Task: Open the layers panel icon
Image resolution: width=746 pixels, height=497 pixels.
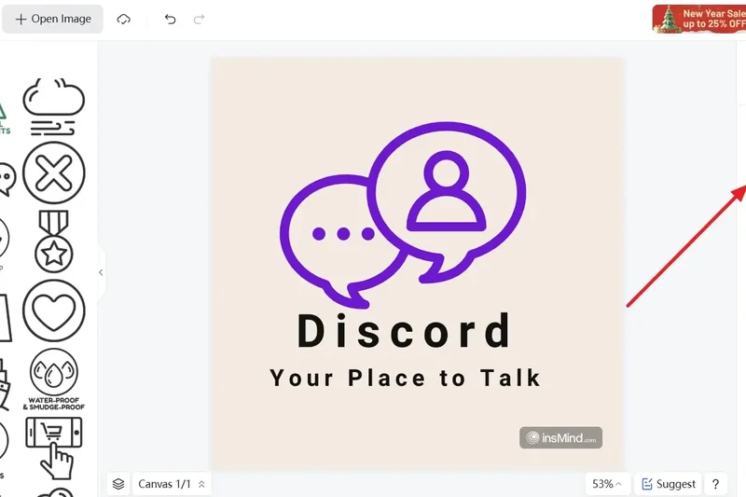Action: coord(118,484)
